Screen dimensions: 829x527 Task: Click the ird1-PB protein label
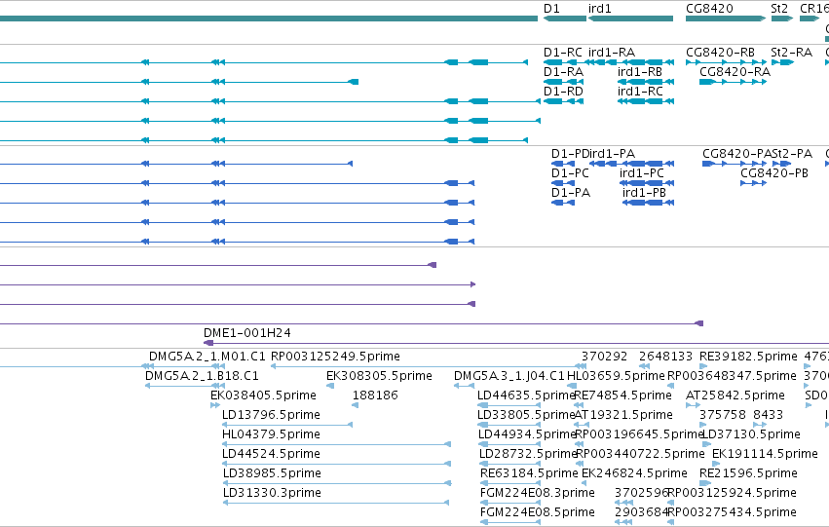pyautogui.click(x=644, y=193)
